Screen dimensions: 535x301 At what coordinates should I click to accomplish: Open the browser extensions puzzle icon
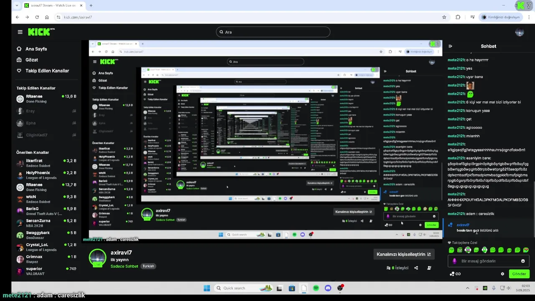458,17
